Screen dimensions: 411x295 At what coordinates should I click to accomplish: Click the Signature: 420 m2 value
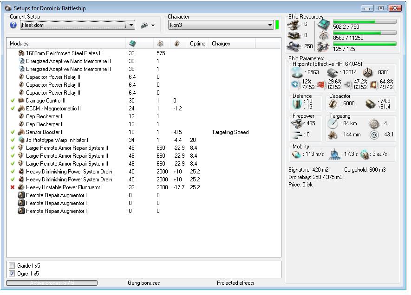[308, 170]
